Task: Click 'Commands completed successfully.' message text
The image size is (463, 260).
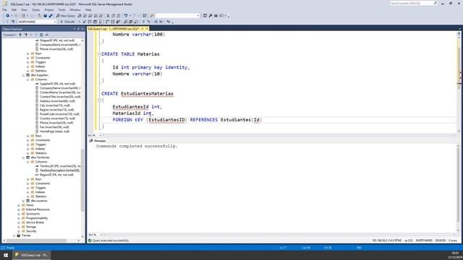Action: (137, 146)
